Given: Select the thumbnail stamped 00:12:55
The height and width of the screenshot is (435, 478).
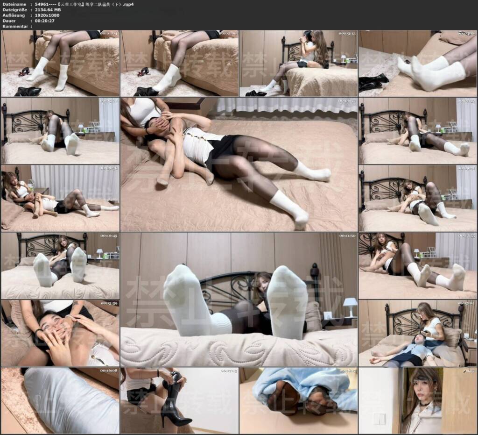Looking at the screenshot, I should click(x=418, y=266).
